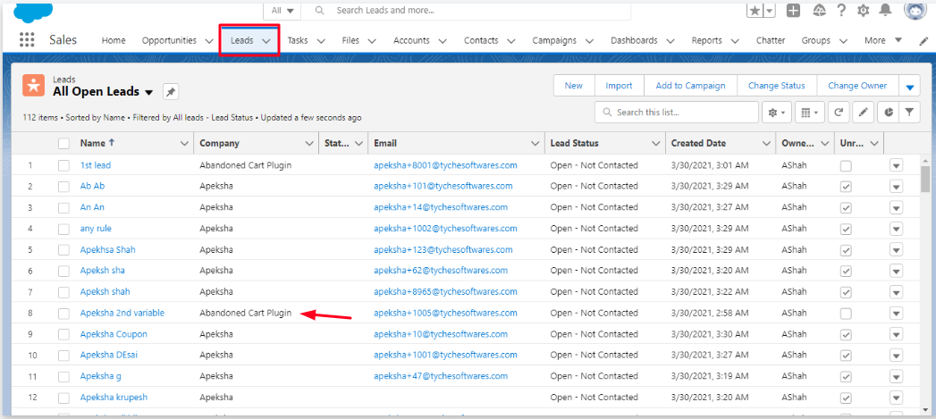The height and width of the screenshot is (419, 936).
Task: Expand the All Open Leads view dropdown
Action: click(148, 92)
